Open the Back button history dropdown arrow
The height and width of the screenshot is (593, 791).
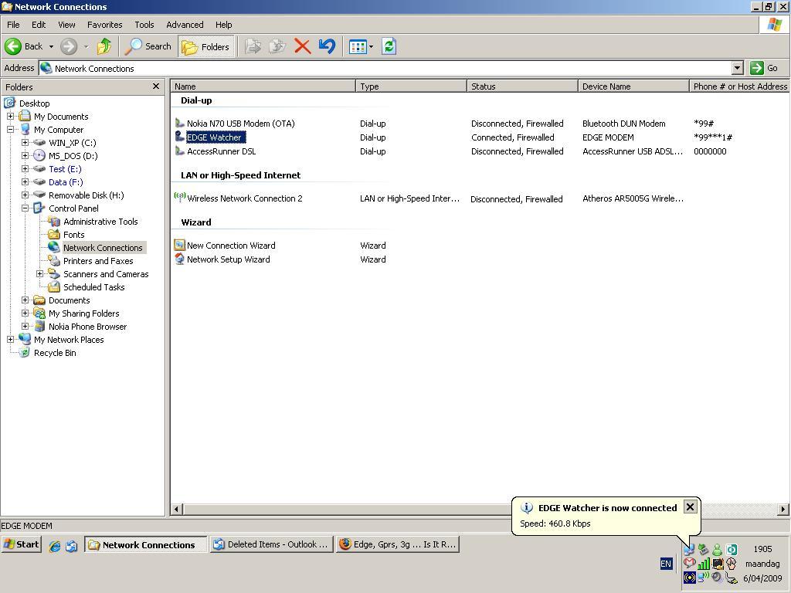pyautogui.click(x=51, y=46)
